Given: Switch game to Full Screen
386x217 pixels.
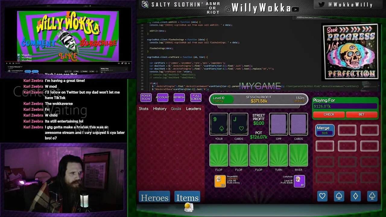Looking at the screenshot, I should pos(196,97).
